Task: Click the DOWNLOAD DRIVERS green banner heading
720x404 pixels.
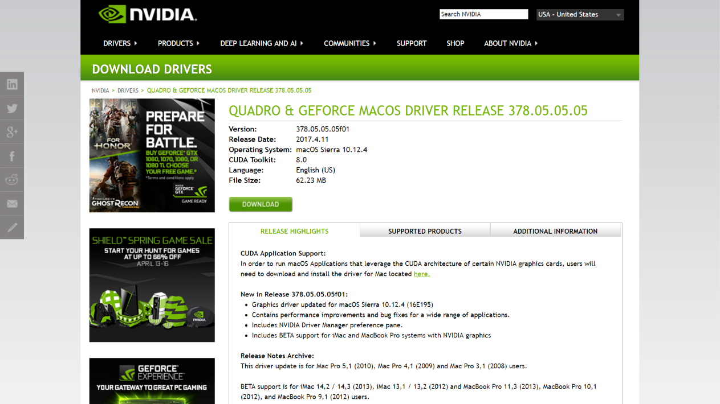Action: click(x=152, y=69)
